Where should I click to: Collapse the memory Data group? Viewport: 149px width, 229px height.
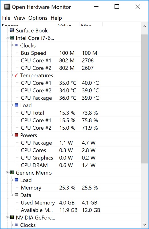(x=12, y=195)
